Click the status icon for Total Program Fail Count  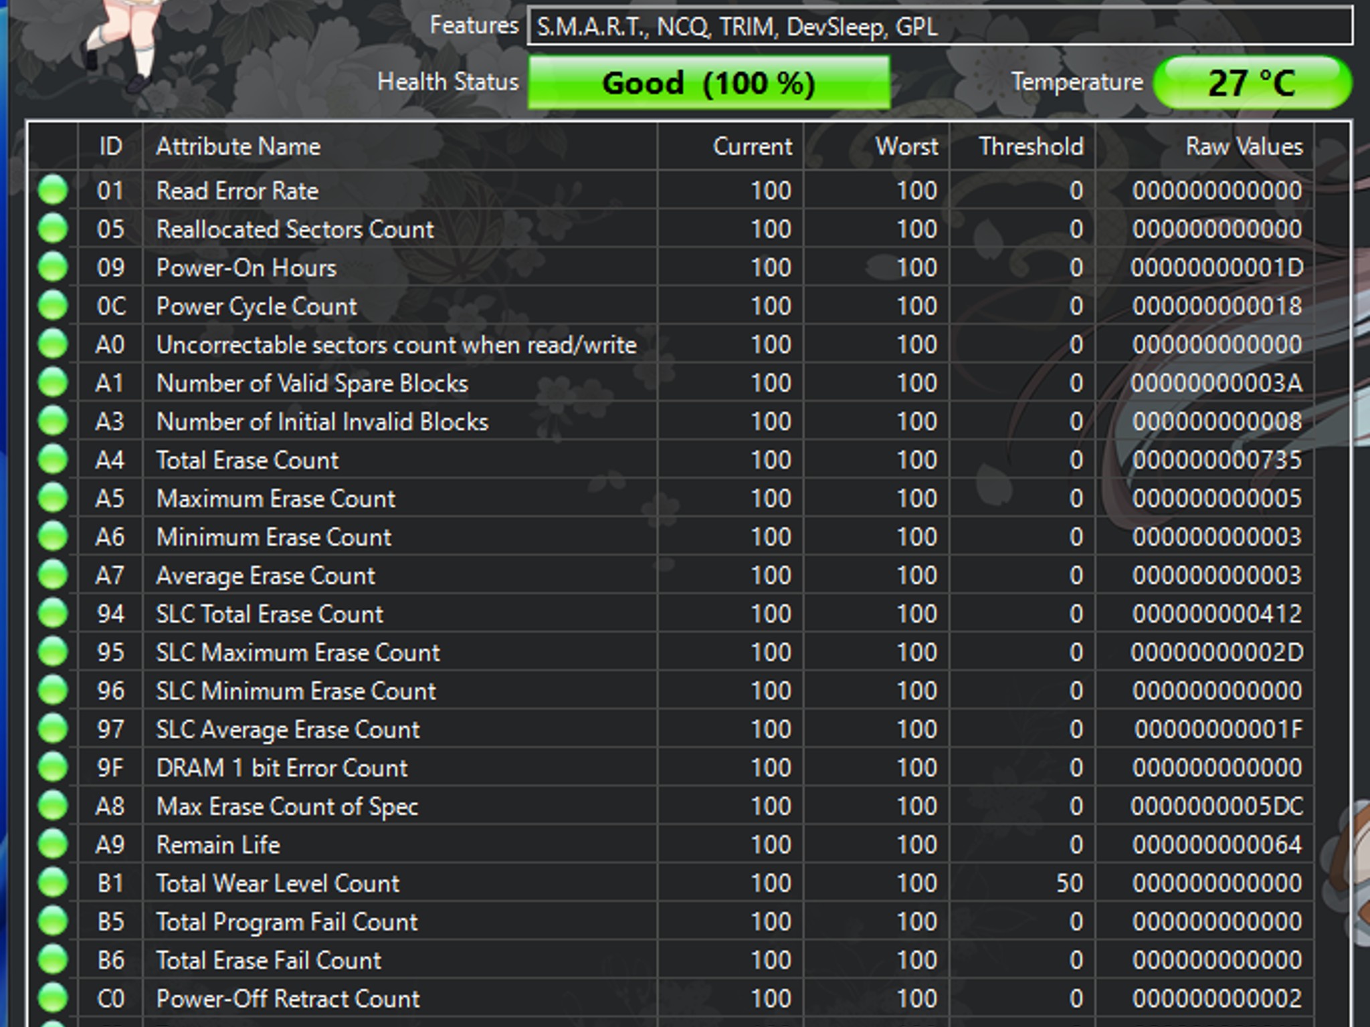[x=53, y=921]
